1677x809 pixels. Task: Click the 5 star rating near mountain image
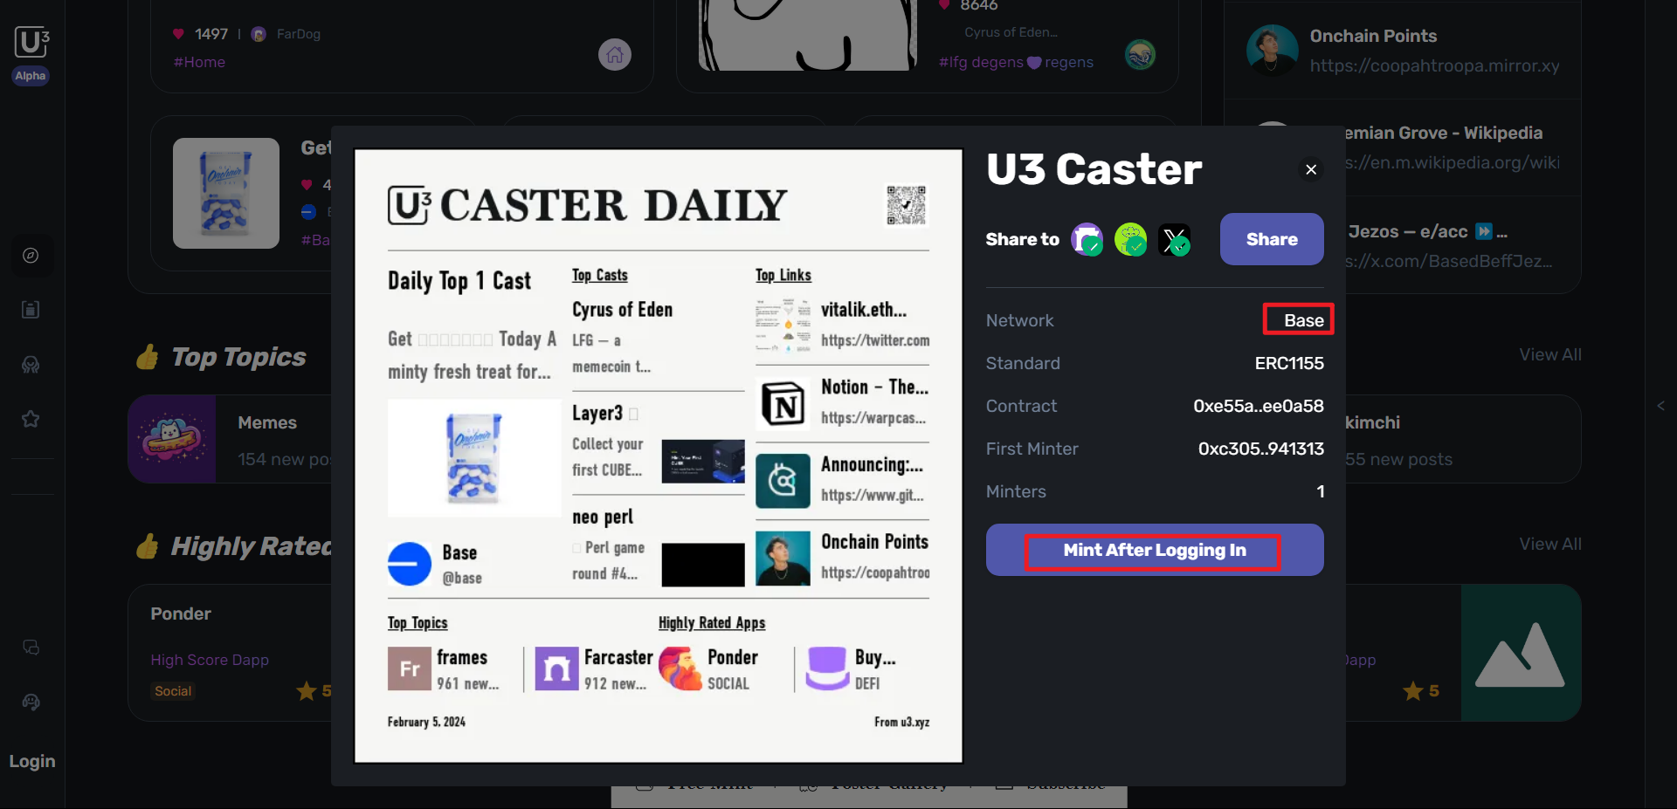[x=1421, y=691]
